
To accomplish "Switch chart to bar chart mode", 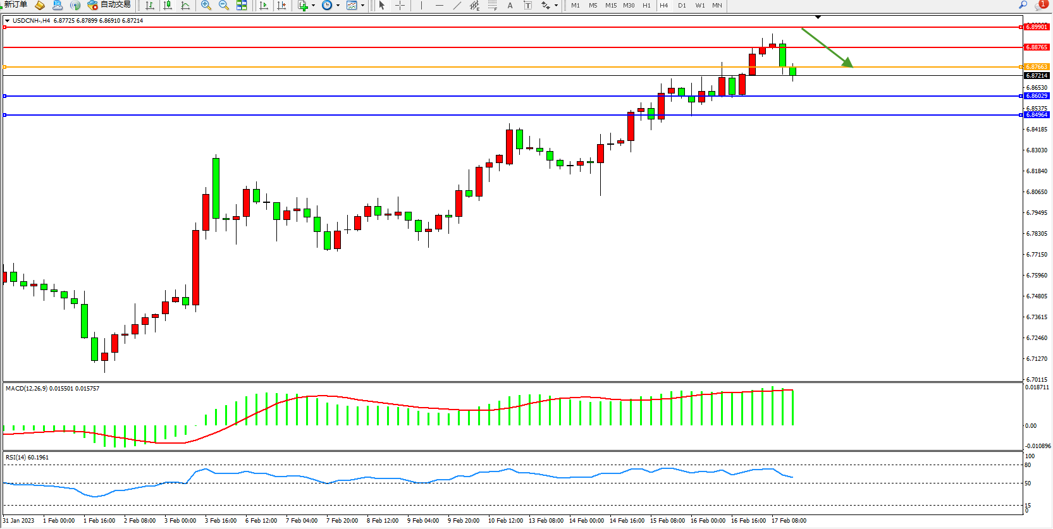I will [x=150, y=5].
